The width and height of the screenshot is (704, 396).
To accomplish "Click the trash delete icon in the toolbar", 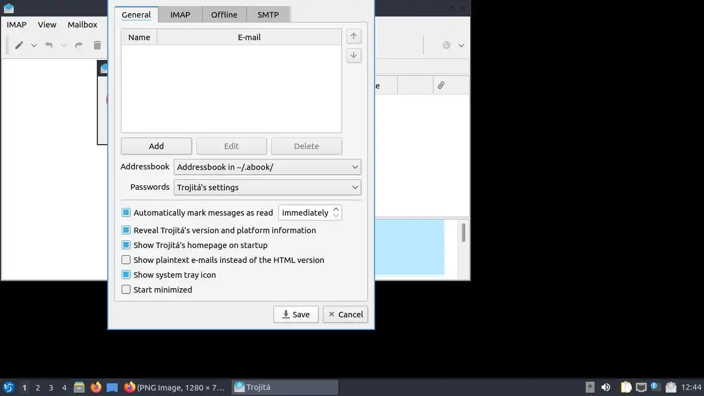I will tap(97, 45).
